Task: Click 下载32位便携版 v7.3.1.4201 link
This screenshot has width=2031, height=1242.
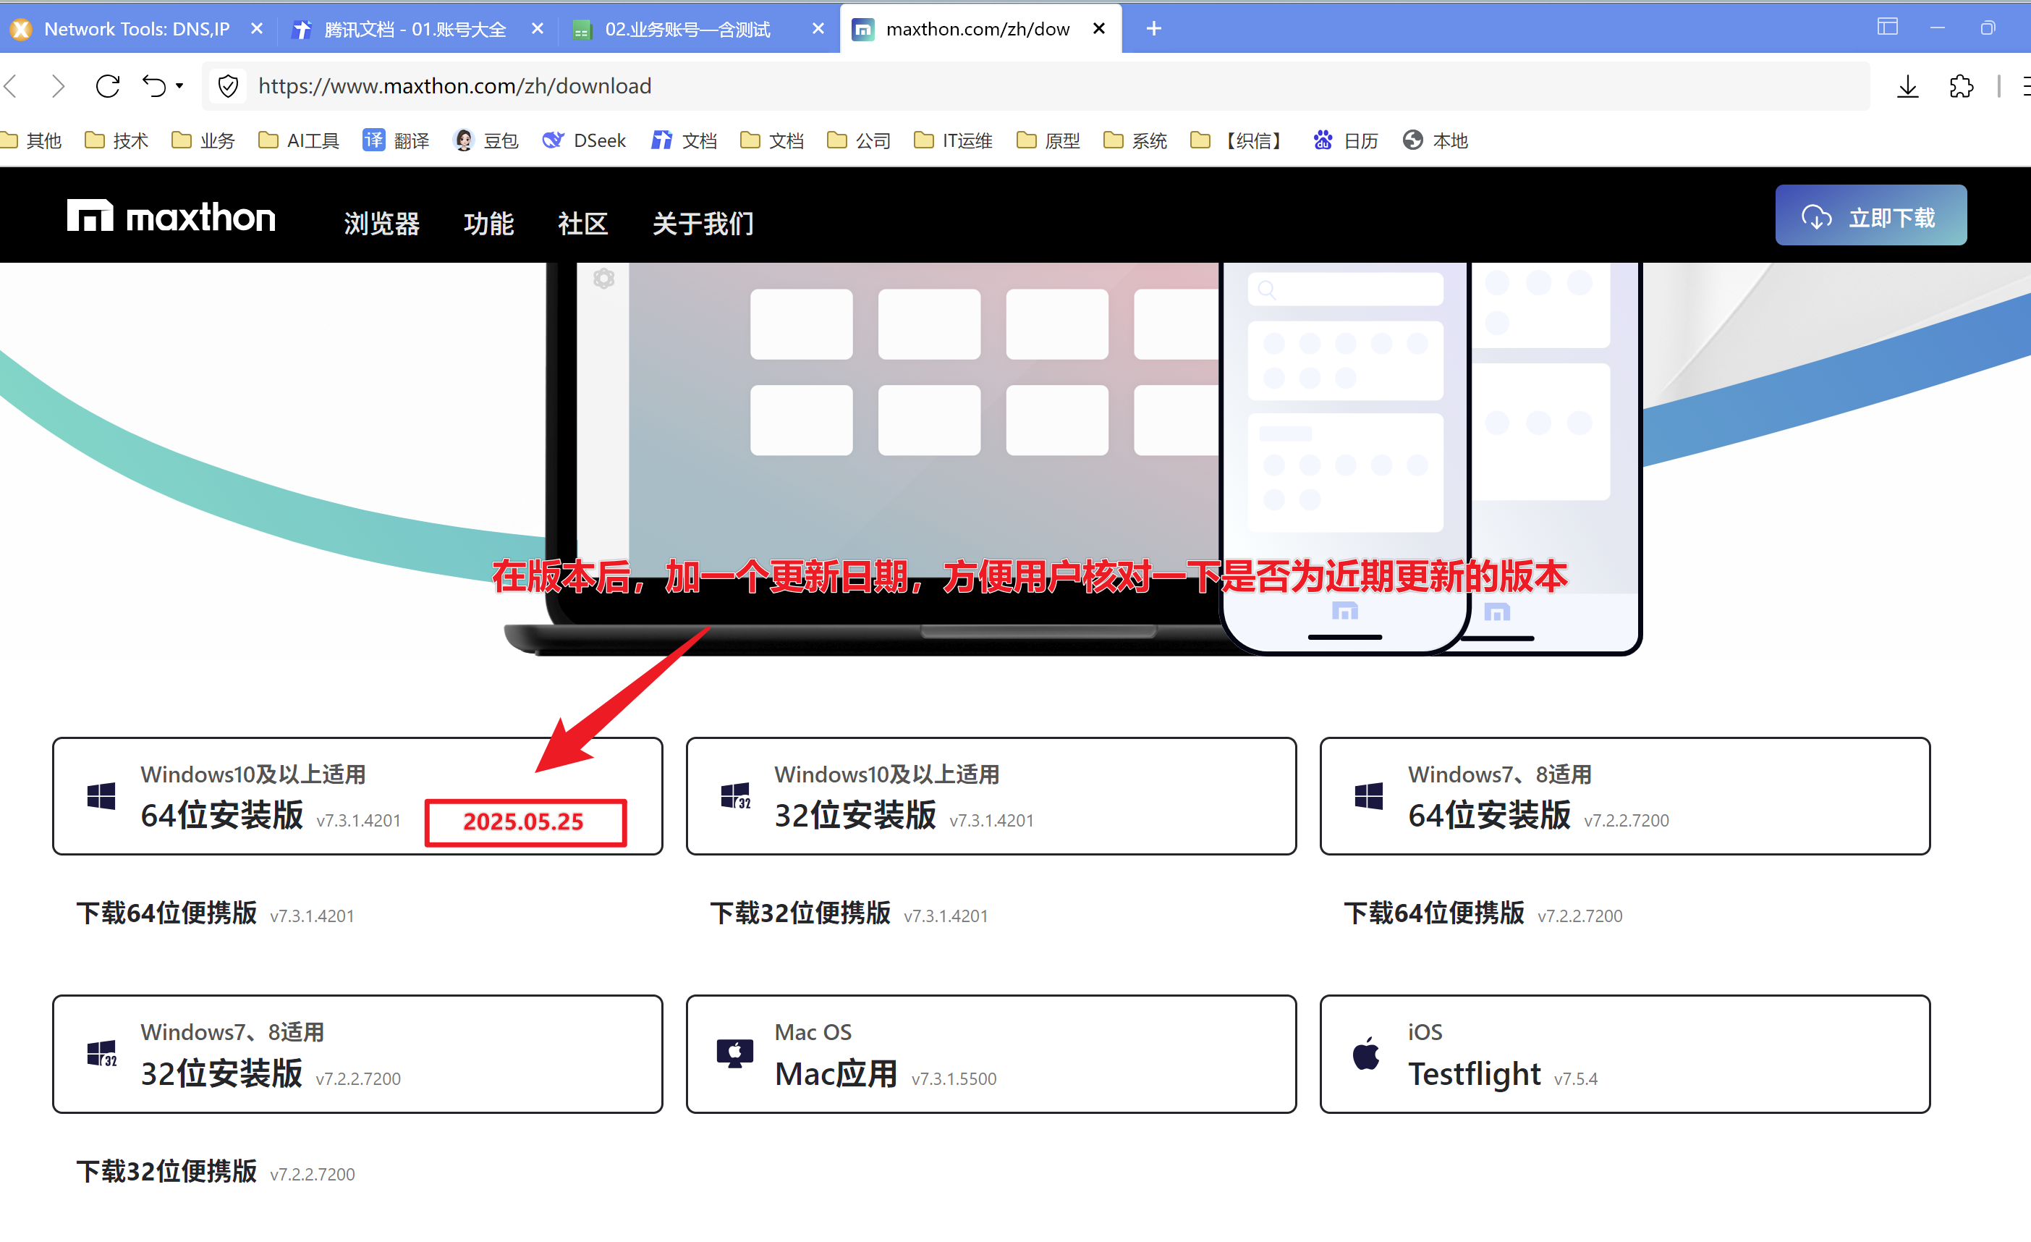Action: tap(849, 914)
